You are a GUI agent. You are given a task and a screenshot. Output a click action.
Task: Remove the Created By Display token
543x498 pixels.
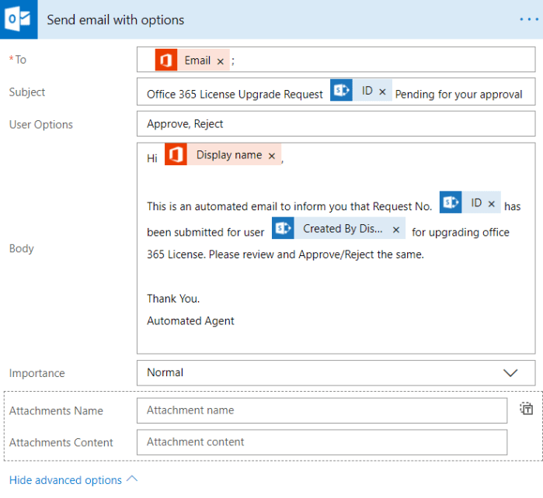click(396, 230)
